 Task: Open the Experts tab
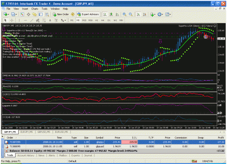[x=76, y=155]
